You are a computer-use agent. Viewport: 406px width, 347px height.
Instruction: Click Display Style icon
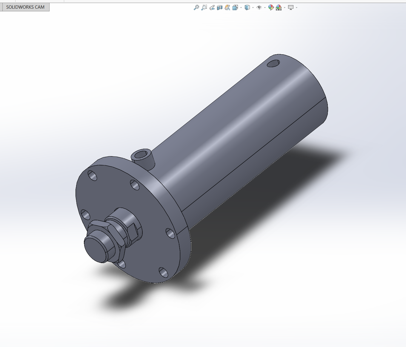coord(247,7)
